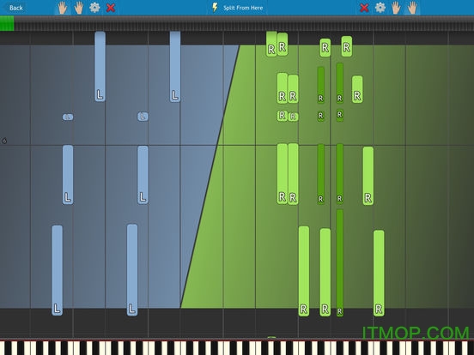Image resolution: width=474 pixels, height=355 pixels.
Task: Select the rightmost green R note in the bottom row
Action: point(379,273)
